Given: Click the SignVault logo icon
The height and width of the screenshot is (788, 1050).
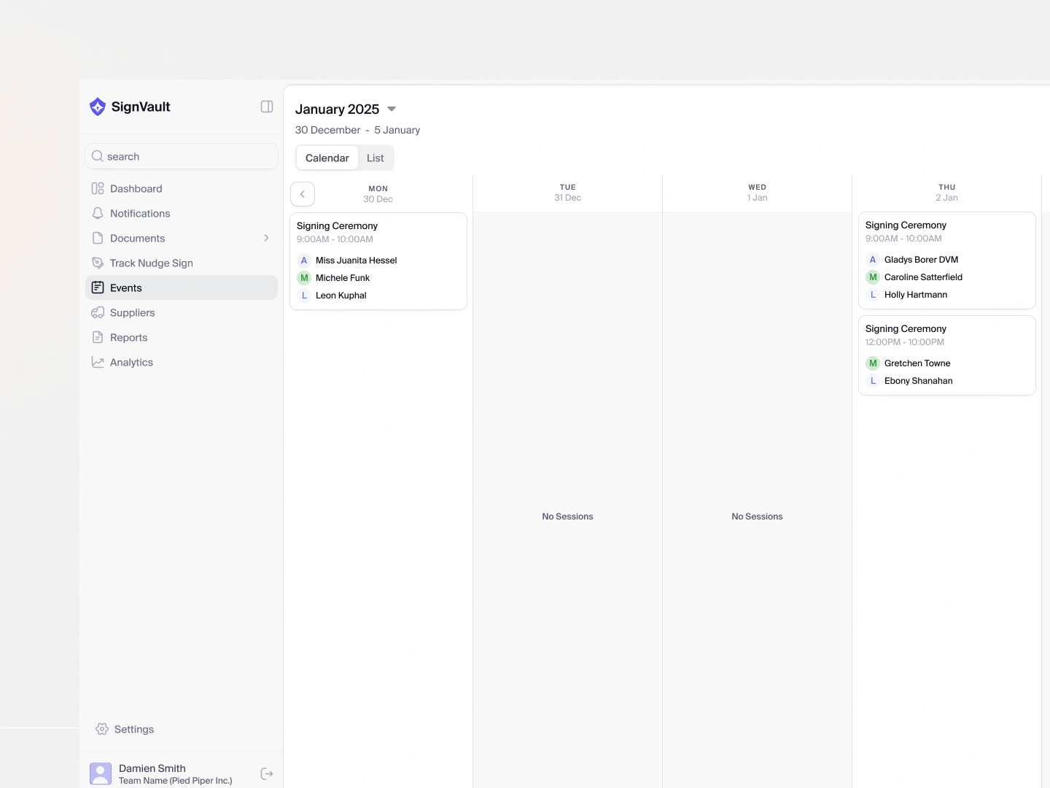Looking at the screenshot, I should tap(98, 107).
